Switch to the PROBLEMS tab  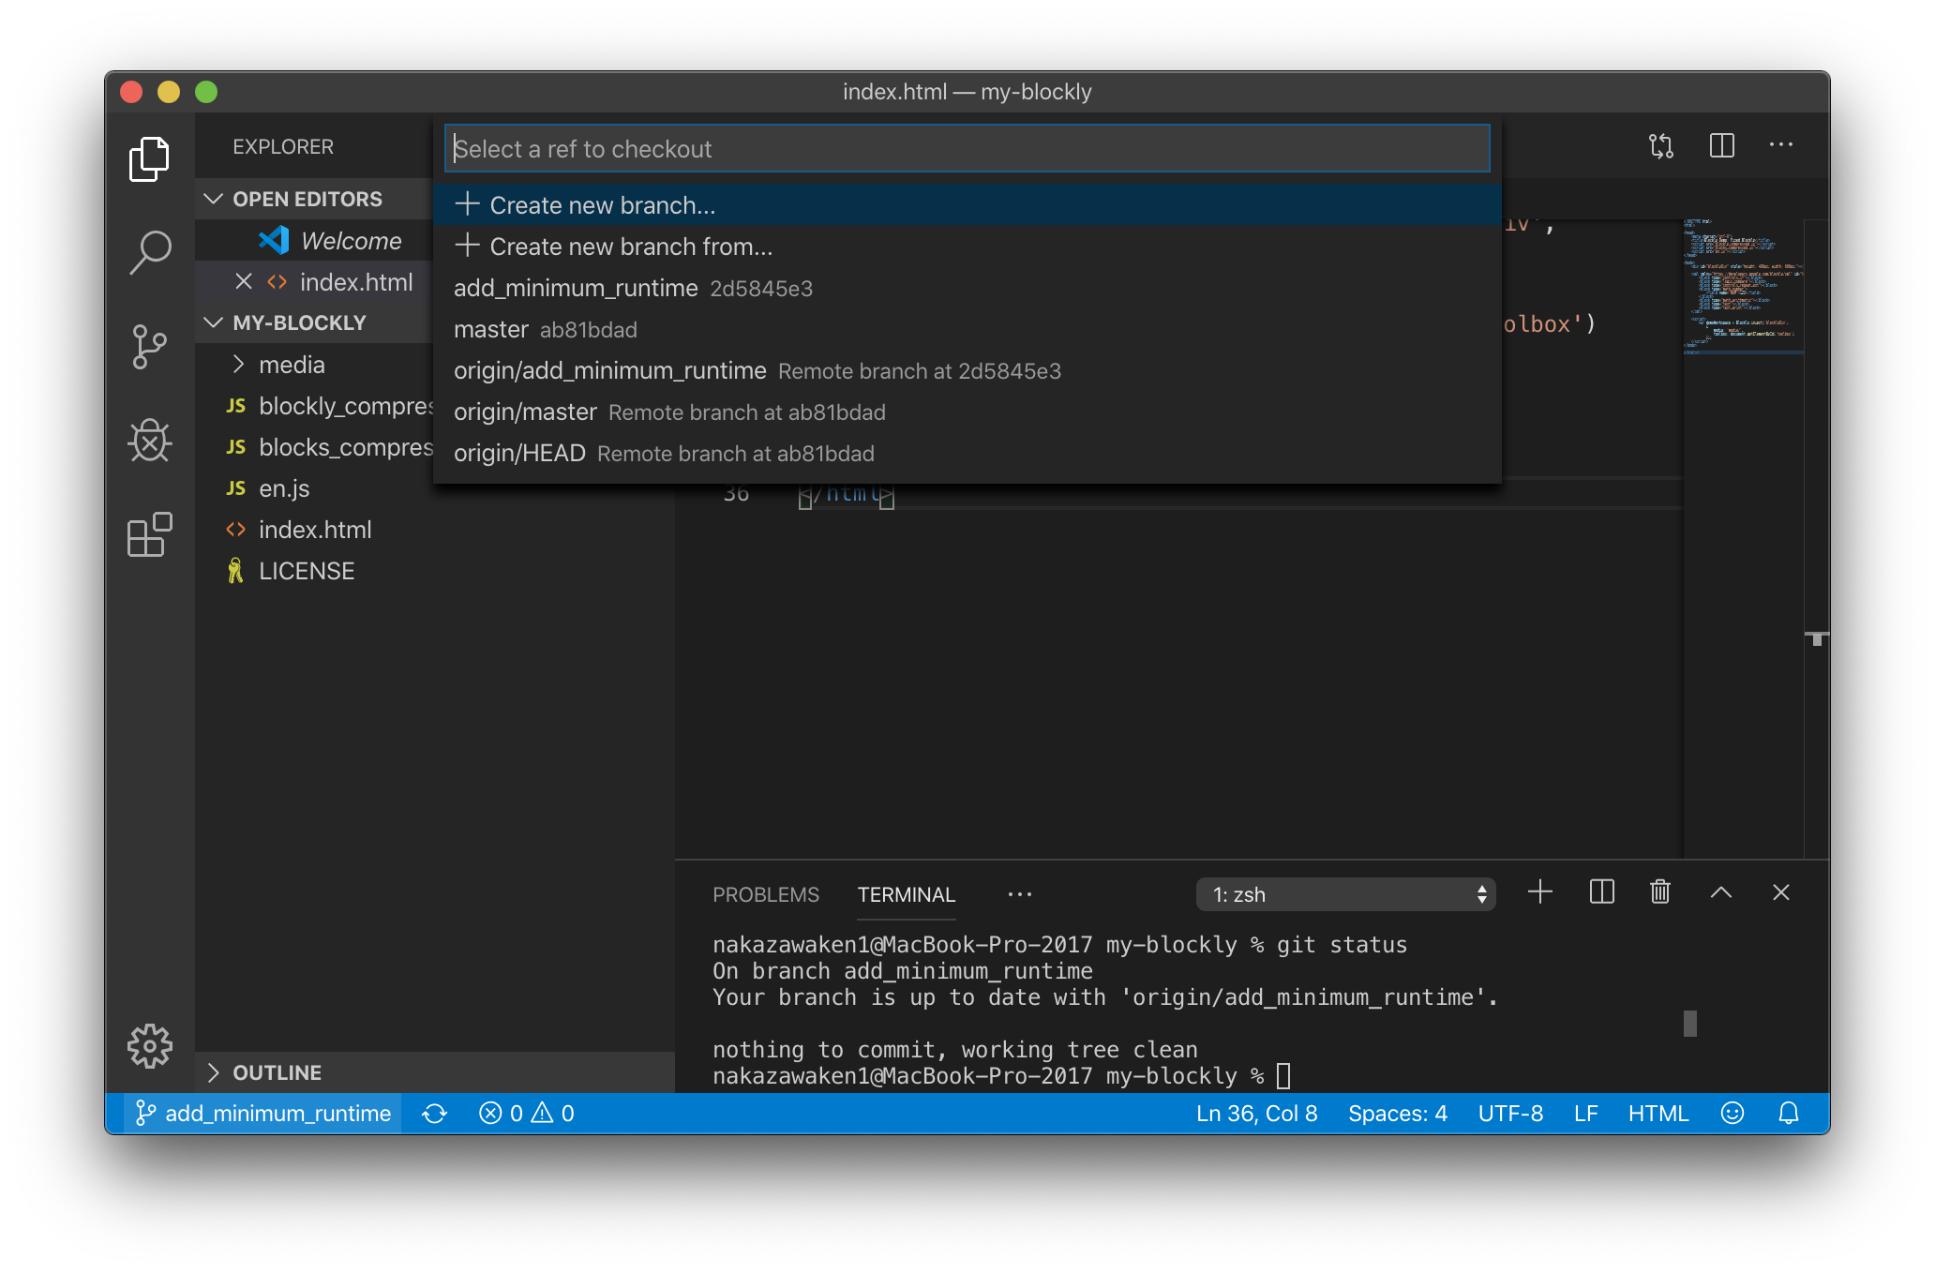[765, 894]
